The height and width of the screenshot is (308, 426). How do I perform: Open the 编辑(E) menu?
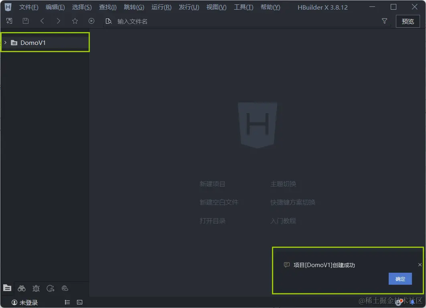(x=55, y=7)
